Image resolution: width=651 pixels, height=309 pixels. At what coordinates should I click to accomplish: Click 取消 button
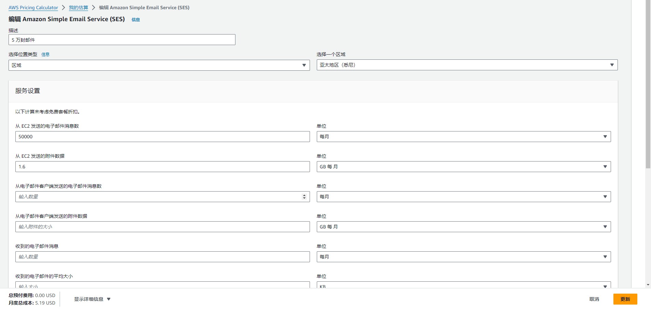pyautogui.click(x=594, y=299)
